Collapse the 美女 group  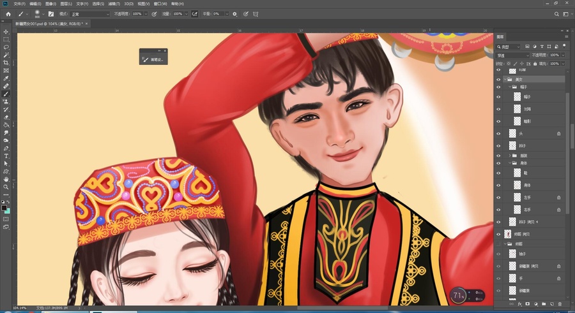click(x=505, y=79)
